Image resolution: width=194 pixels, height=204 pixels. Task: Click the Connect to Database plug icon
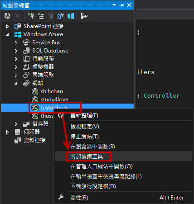pos(31,16)
